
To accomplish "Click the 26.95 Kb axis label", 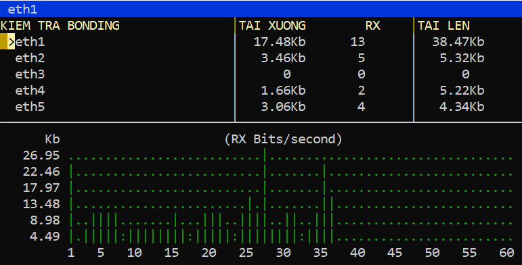I will (x=41, y=155).
